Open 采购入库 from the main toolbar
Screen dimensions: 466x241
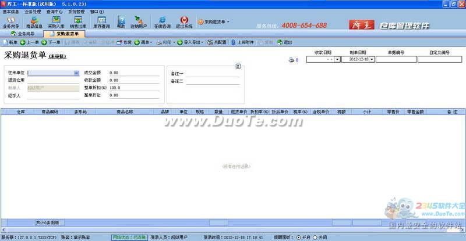57,22
